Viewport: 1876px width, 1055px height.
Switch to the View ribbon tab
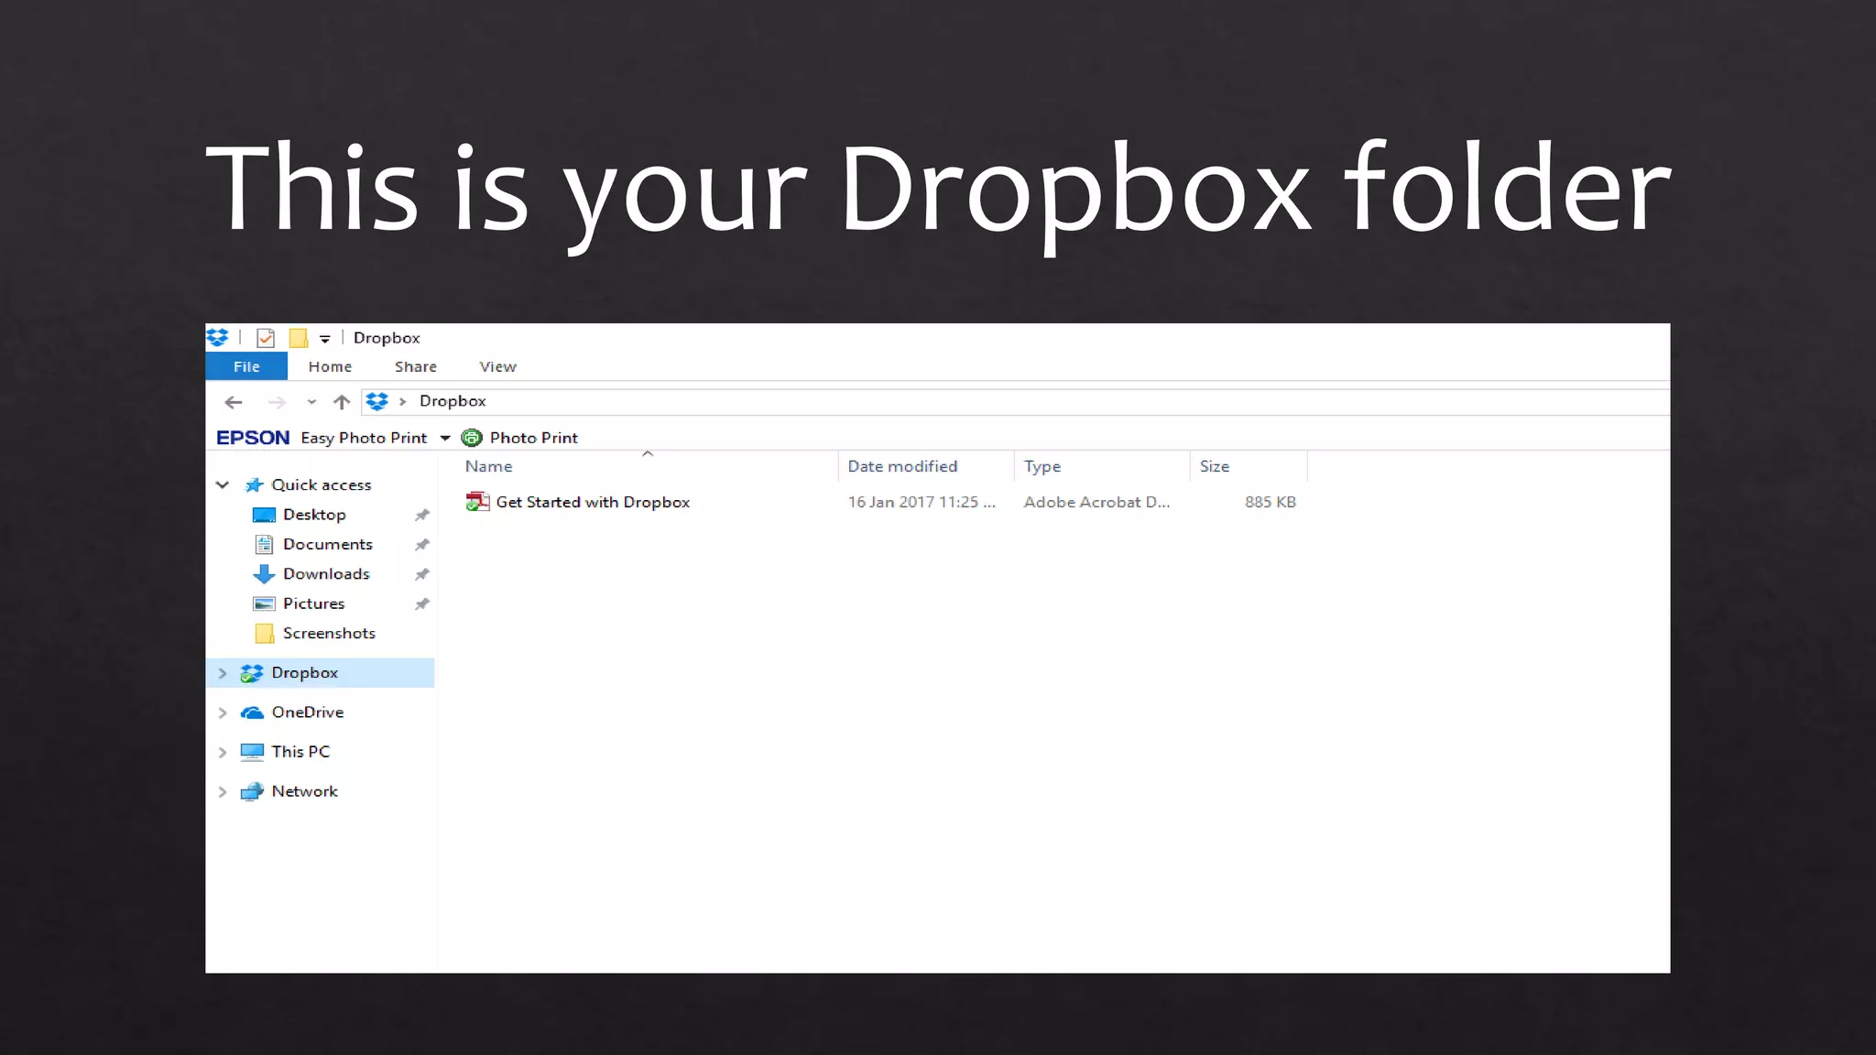tap(497, 366)
